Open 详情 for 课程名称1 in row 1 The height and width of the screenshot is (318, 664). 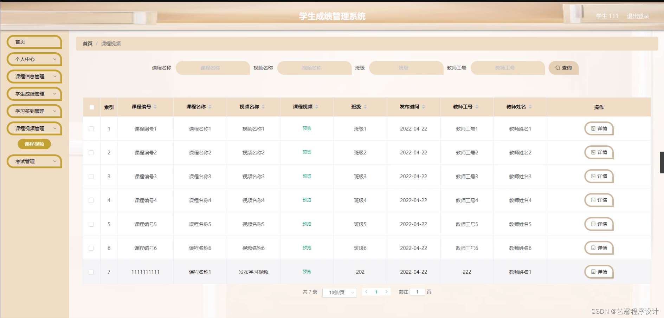click(599, 128)
